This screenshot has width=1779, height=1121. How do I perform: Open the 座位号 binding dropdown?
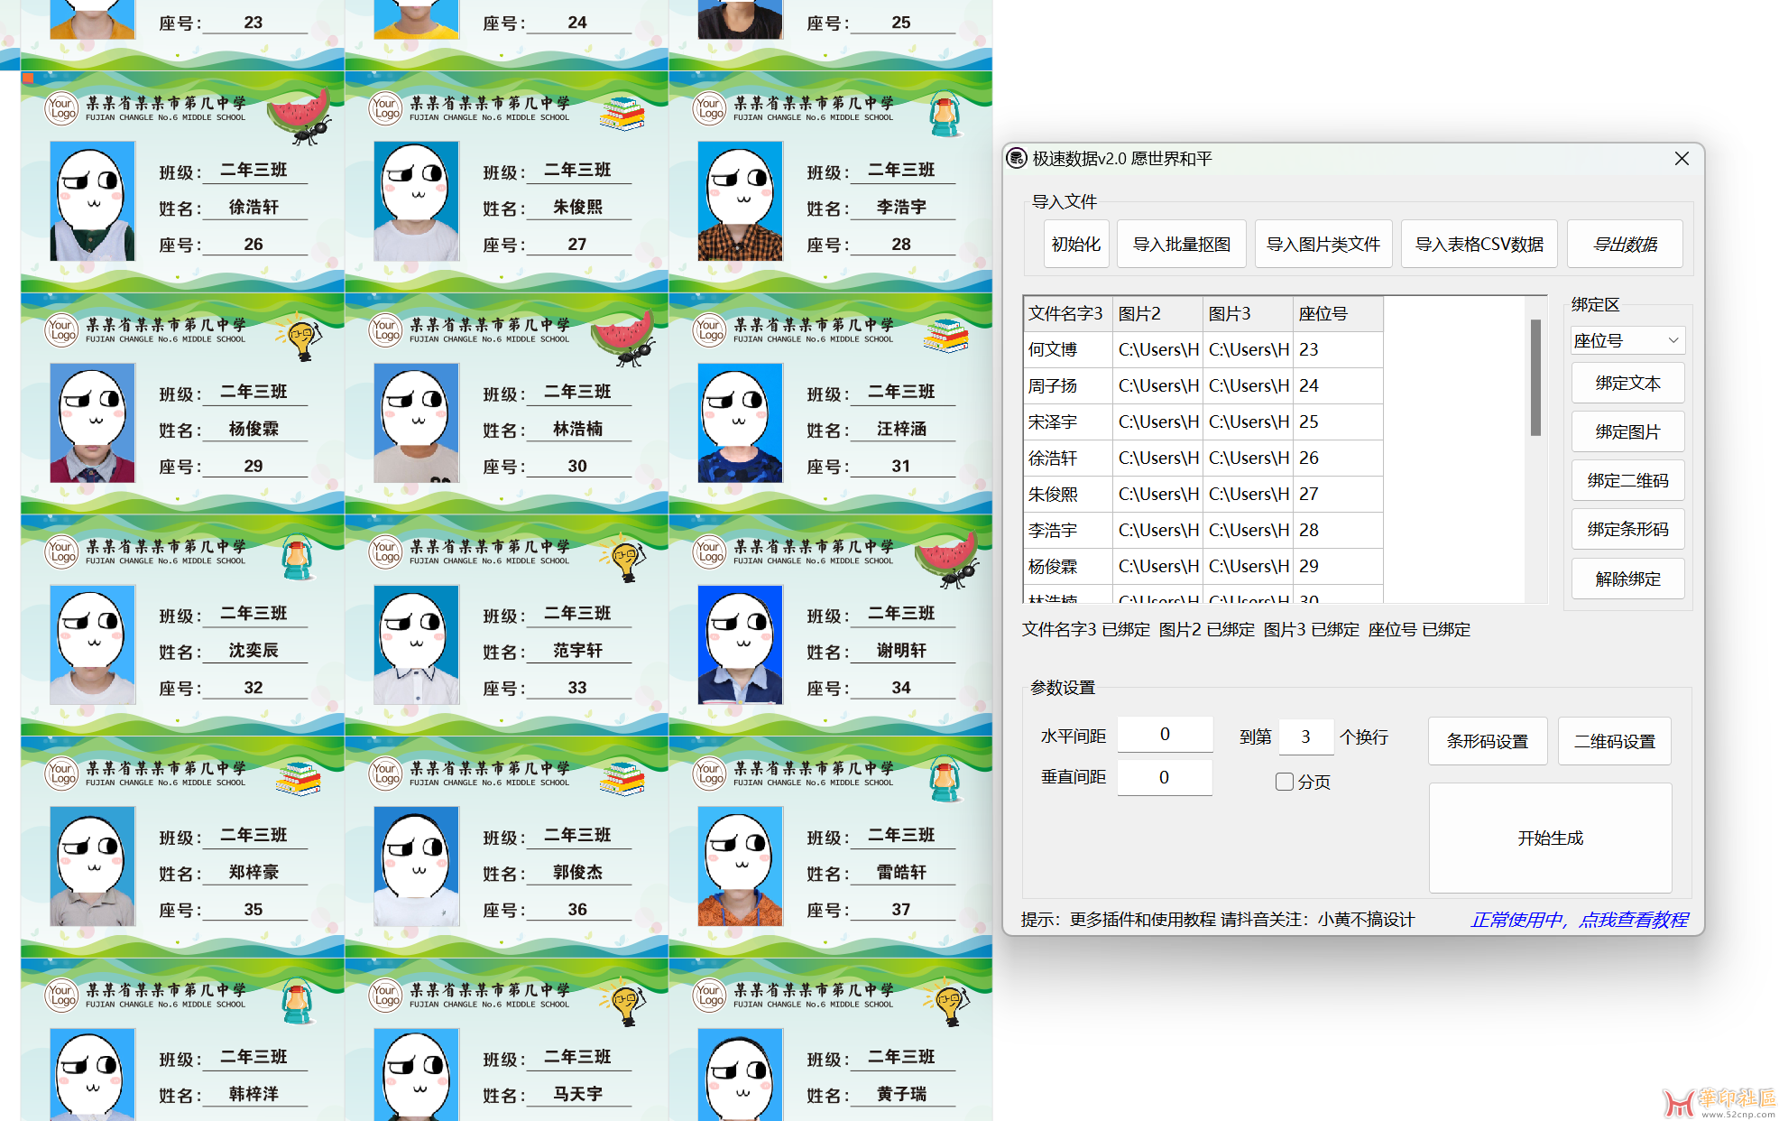tap(1627, 340)
